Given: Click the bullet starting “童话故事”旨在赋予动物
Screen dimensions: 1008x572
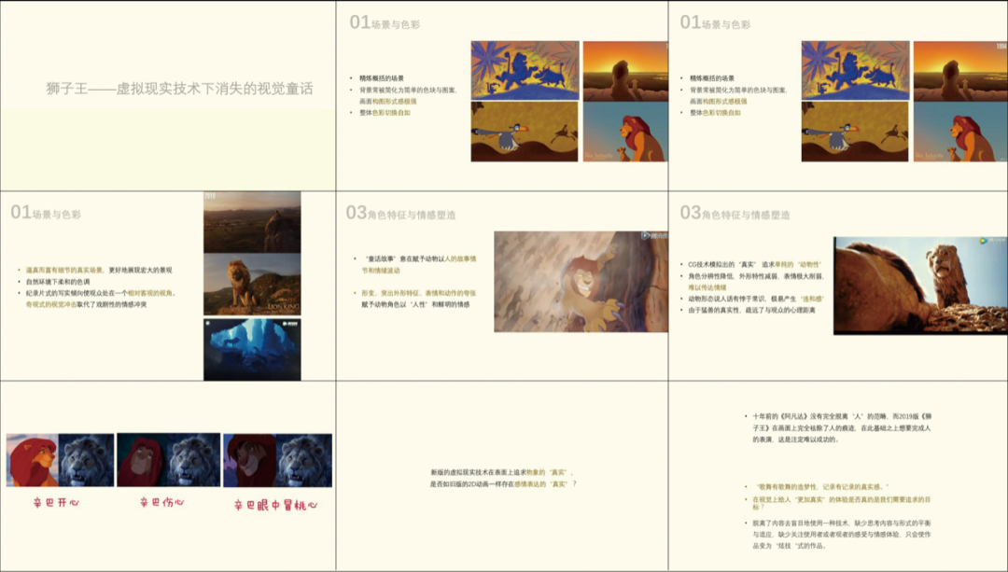Looking at the screenshot, I should [420, 264].
